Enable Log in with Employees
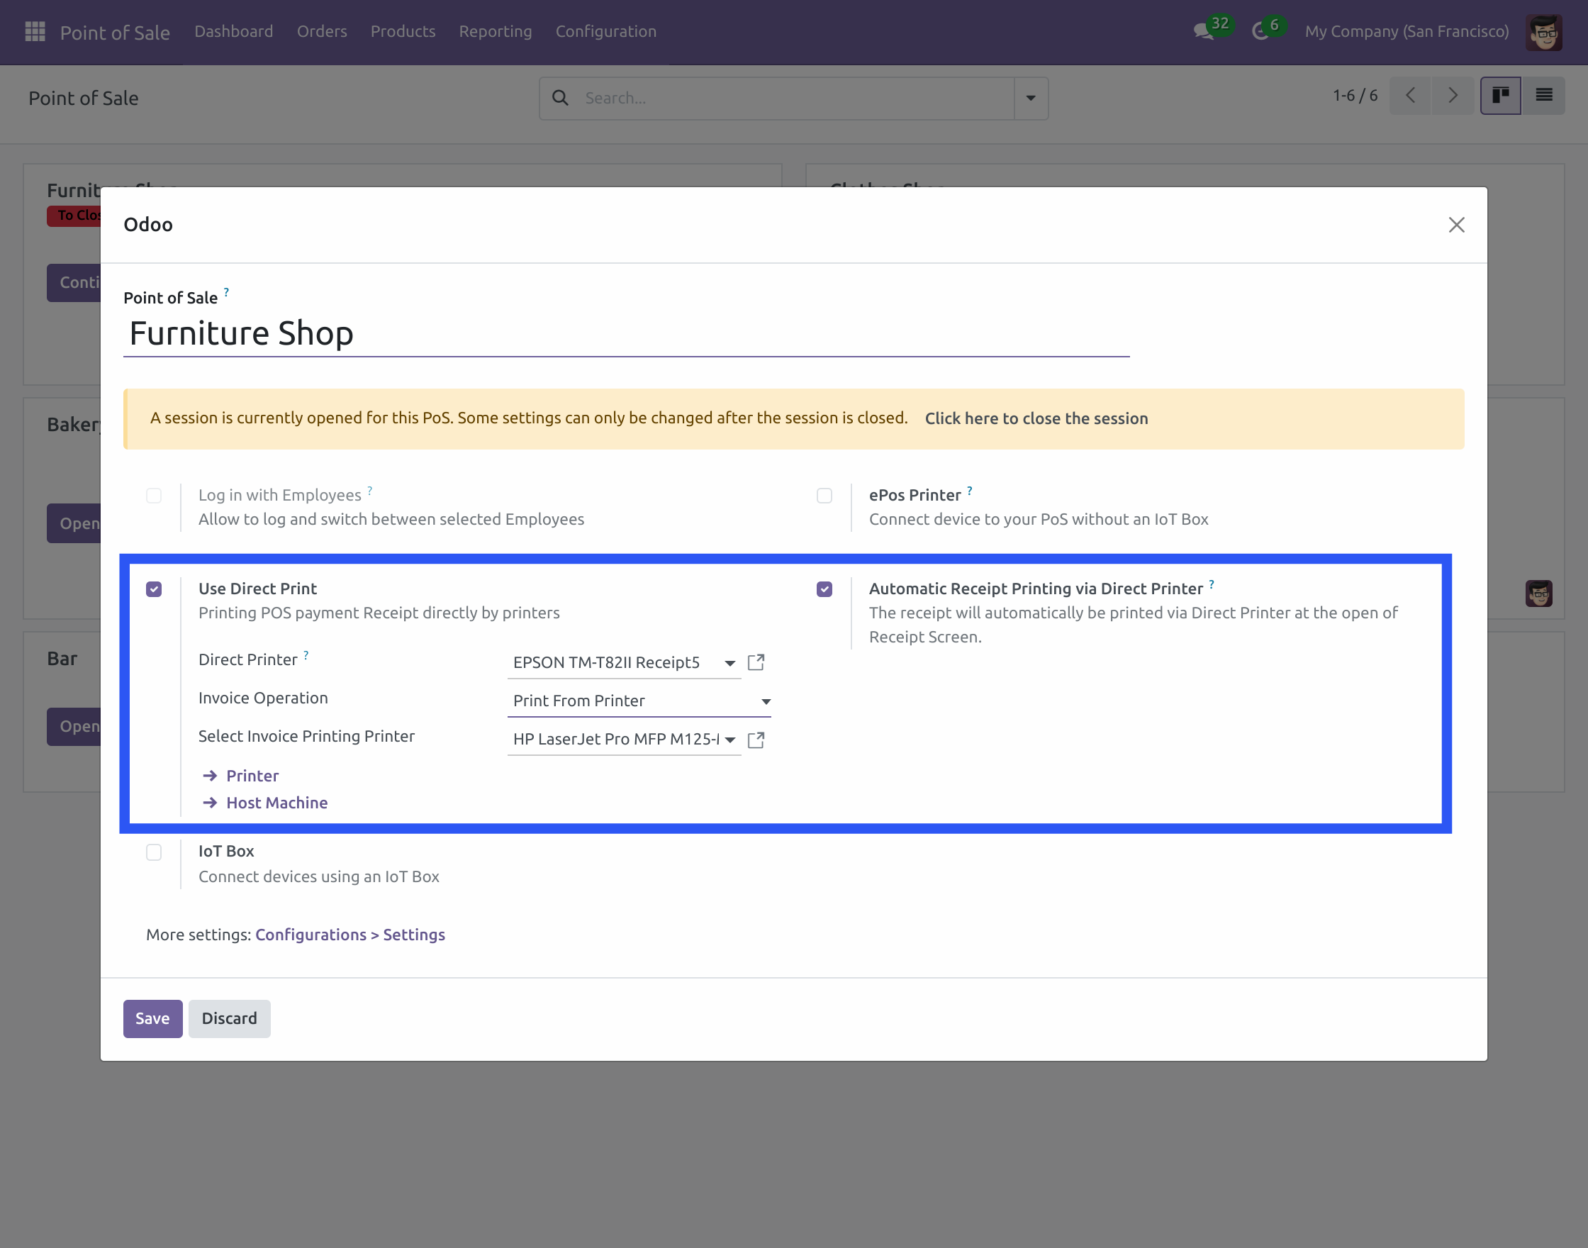Screen dimensions: 1588x1248 154,496
